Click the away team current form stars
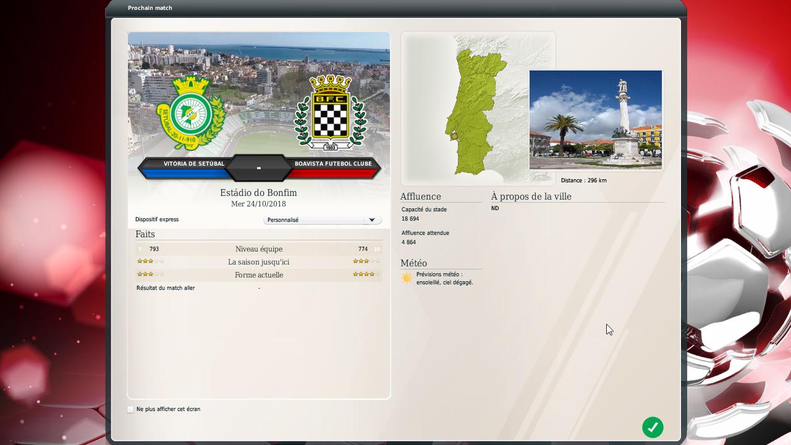The image size is (791, 445). (x=366, y=274)
